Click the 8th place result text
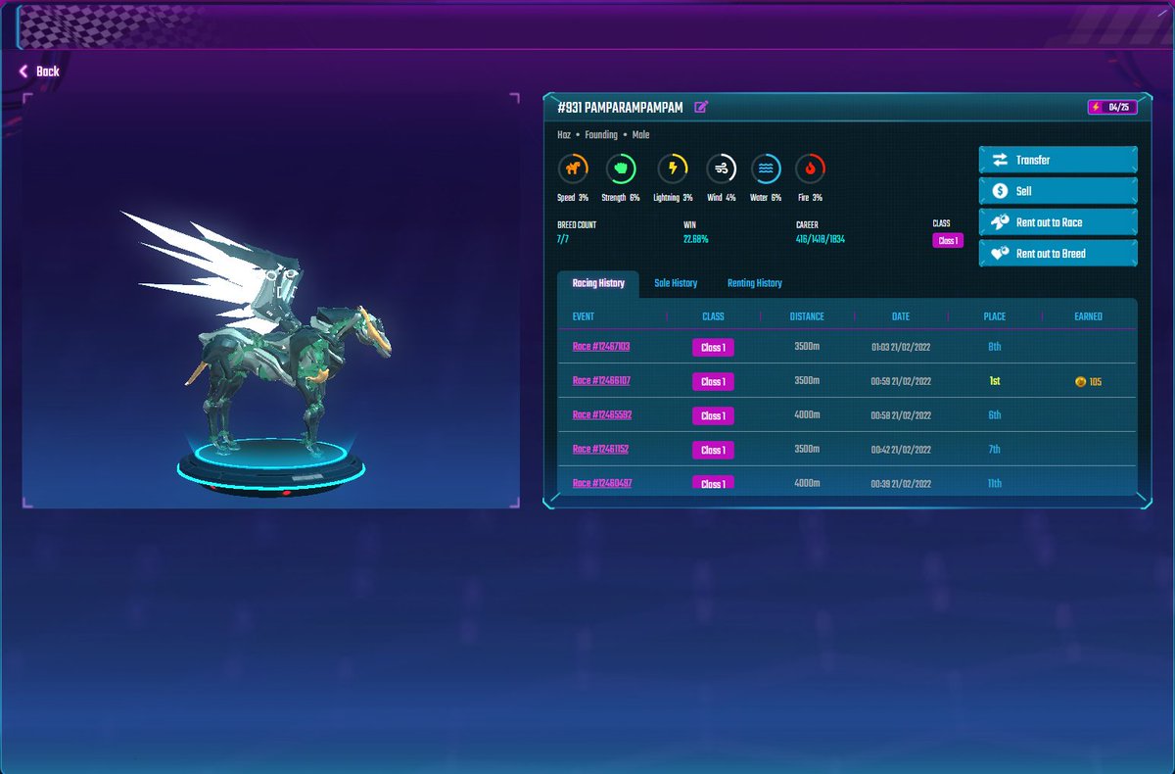Viewport: 1175px width, 774px height. 995,347
